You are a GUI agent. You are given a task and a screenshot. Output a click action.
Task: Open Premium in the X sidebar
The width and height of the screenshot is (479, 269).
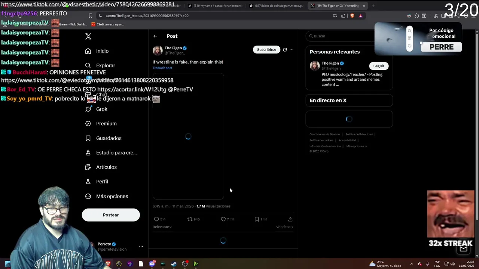[101, 124]
